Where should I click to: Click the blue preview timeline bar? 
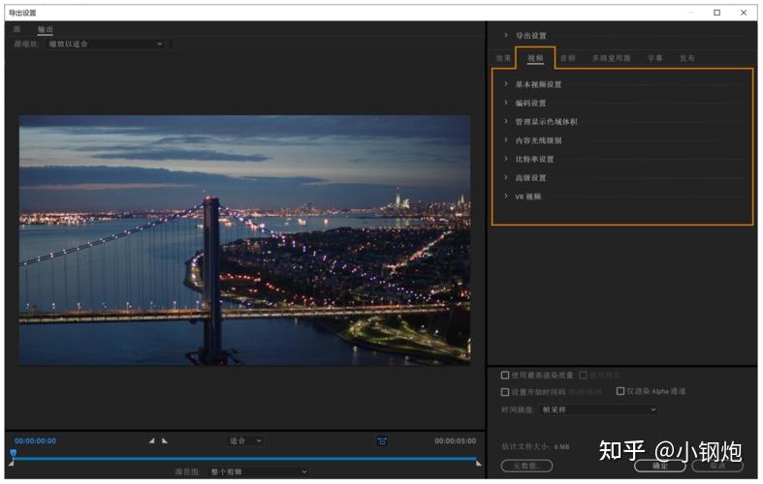(244, 458)
